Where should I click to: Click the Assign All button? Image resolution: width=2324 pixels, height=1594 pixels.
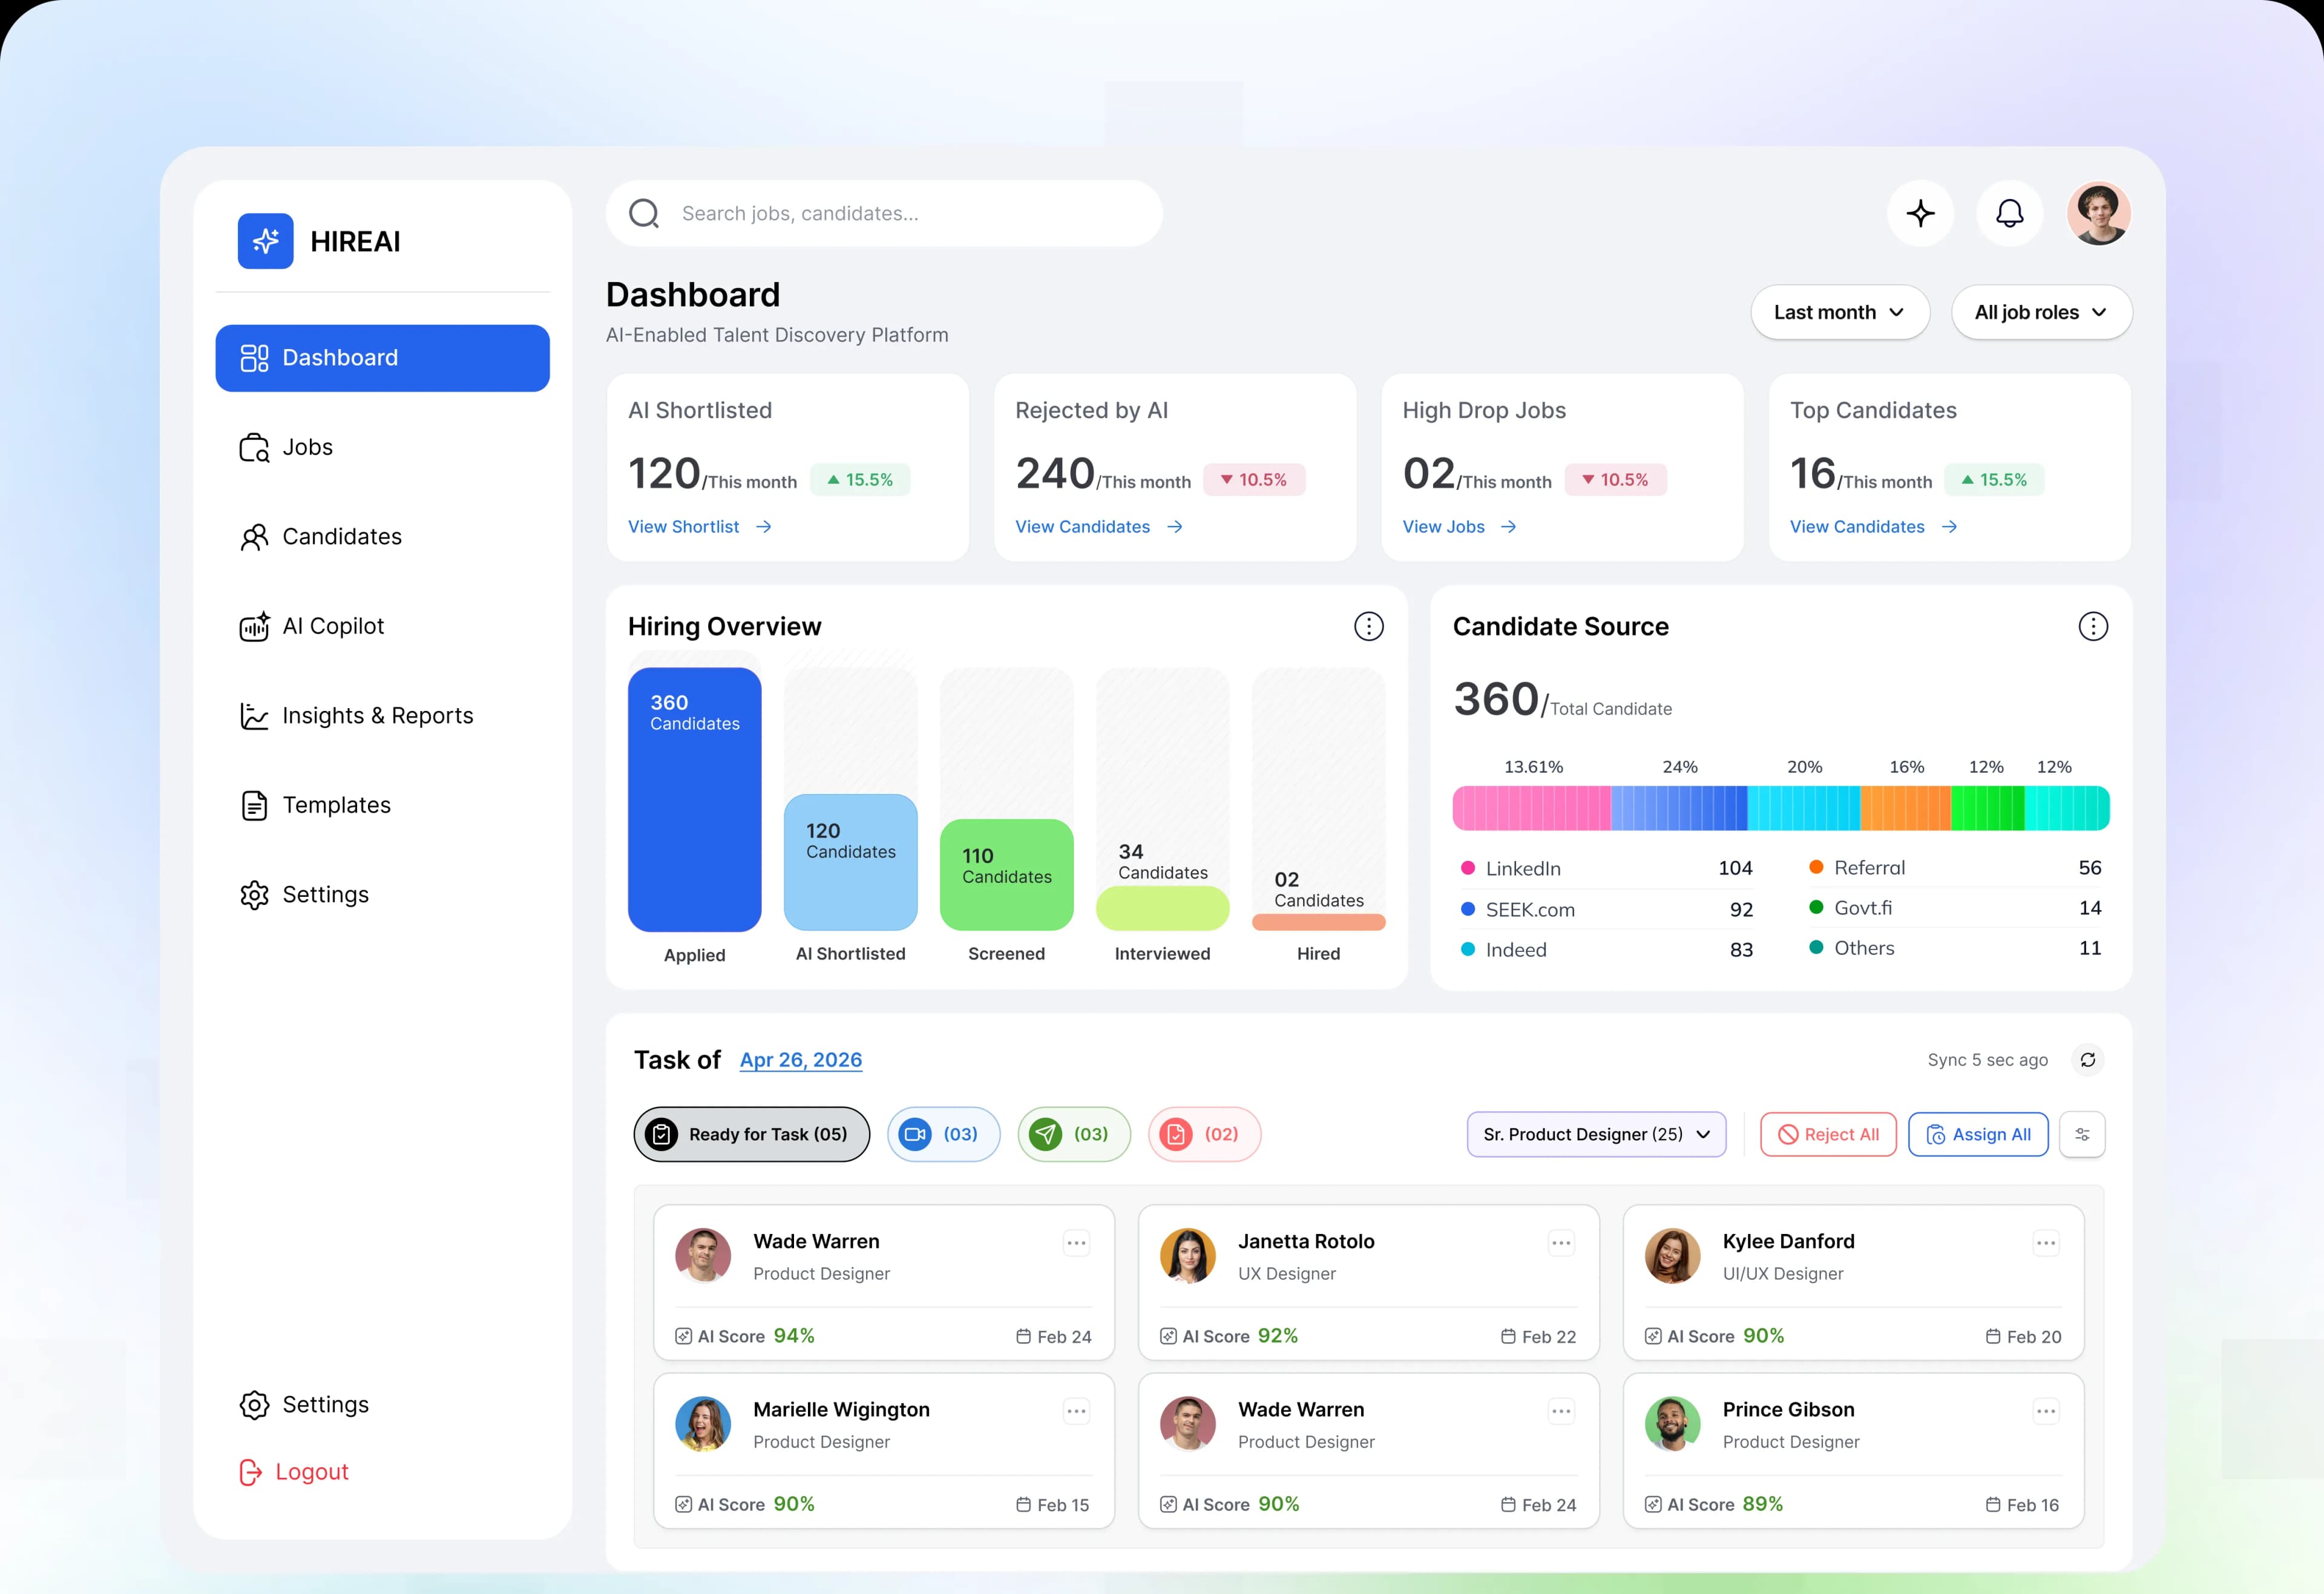point(1978,1134)
